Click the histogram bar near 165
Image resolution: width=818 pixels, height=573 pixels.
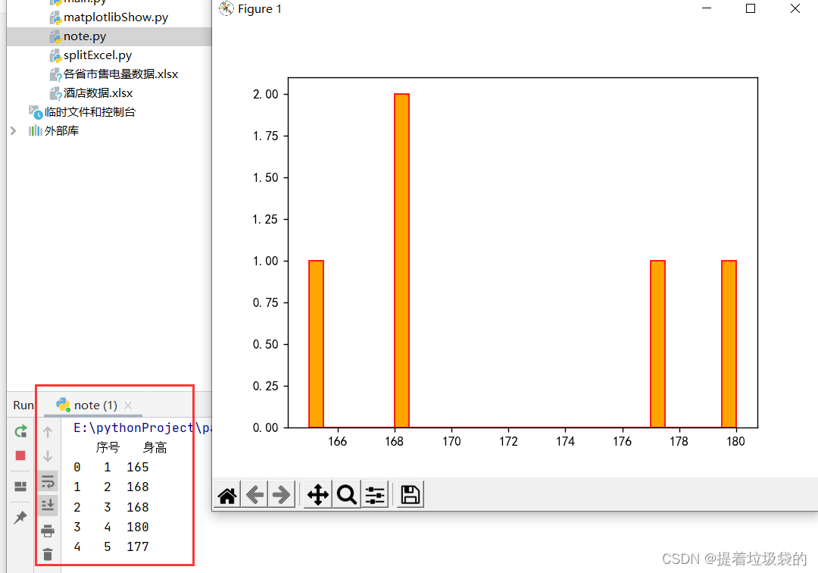[x=316, y=344]
